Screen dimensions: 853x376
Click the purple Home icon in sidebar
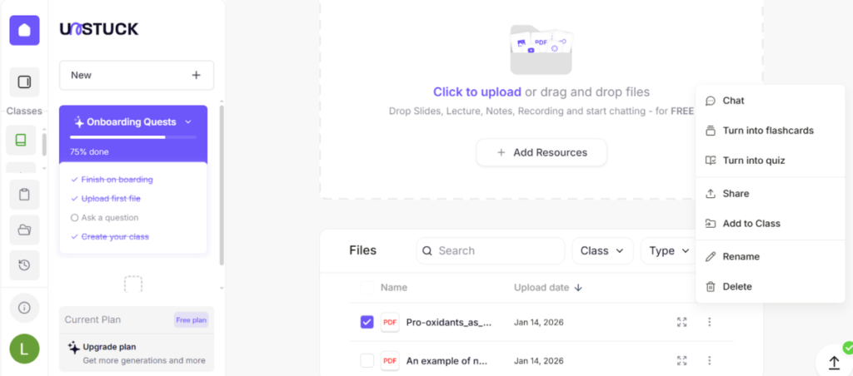[x=24, y=30]
